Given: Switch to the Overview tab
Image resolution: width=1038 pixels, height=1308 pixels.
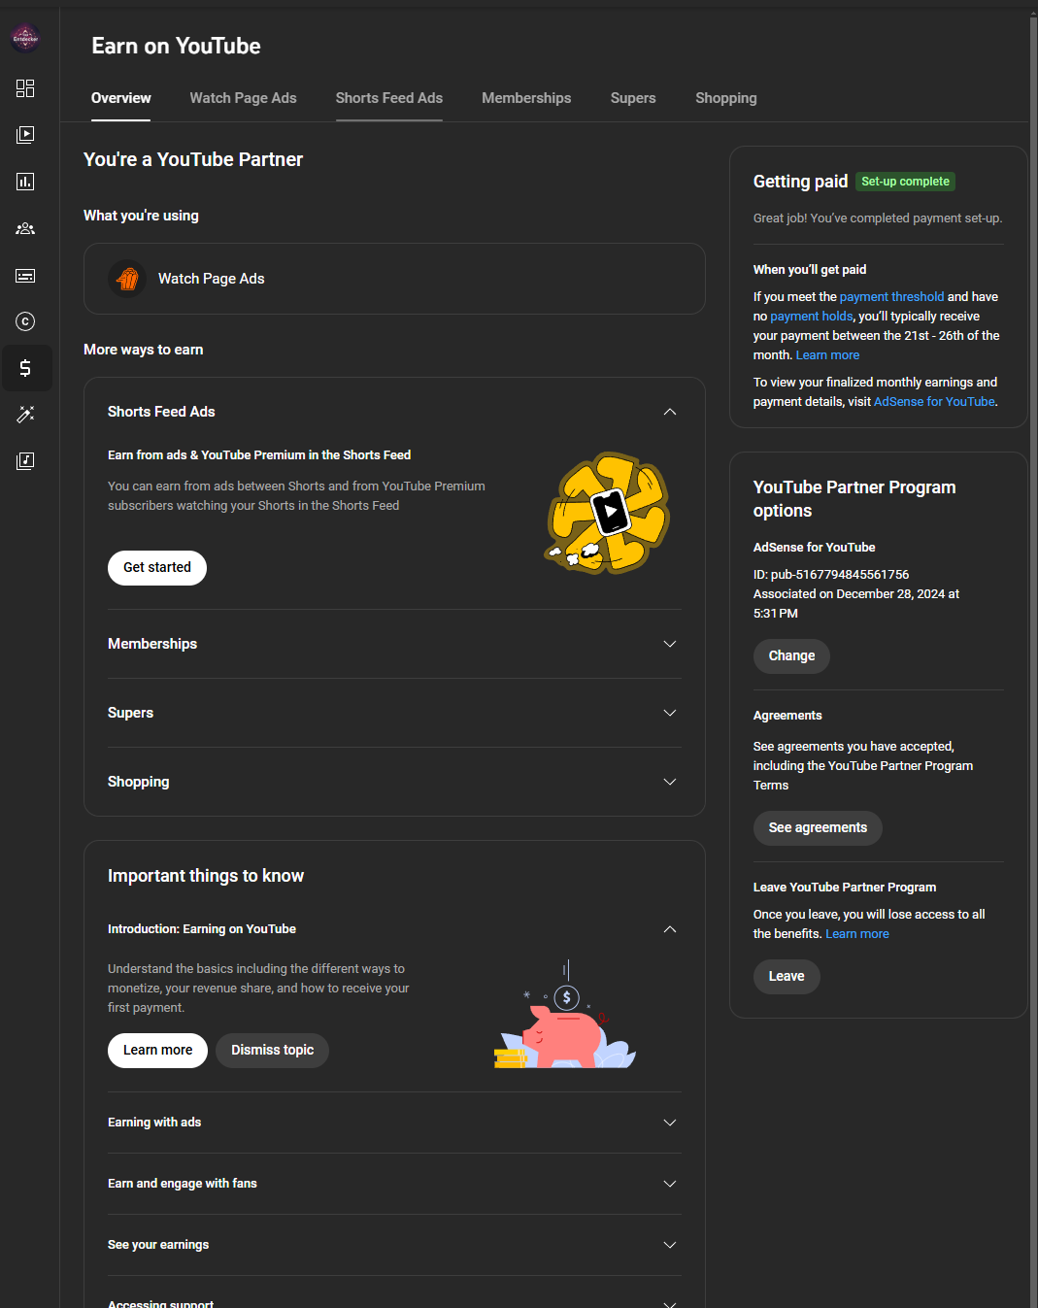Looking at the screenshot, I should 120,98.
